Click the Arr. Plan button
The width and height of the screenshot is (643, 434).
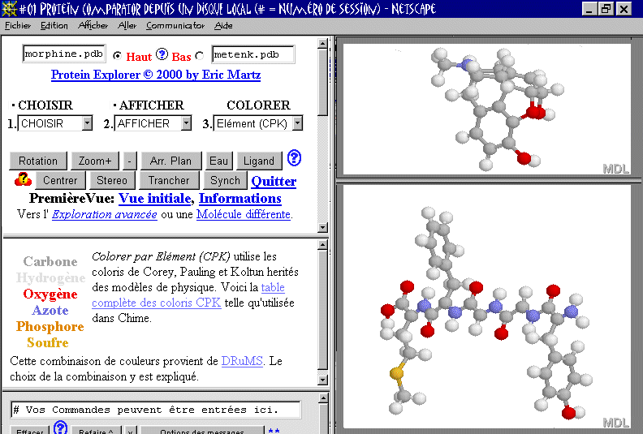tap(171, 161)
